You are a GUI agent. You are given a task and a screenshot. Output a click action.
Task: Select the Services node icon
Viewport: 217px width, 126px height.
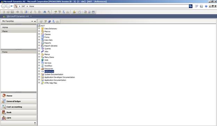point(42,63)
